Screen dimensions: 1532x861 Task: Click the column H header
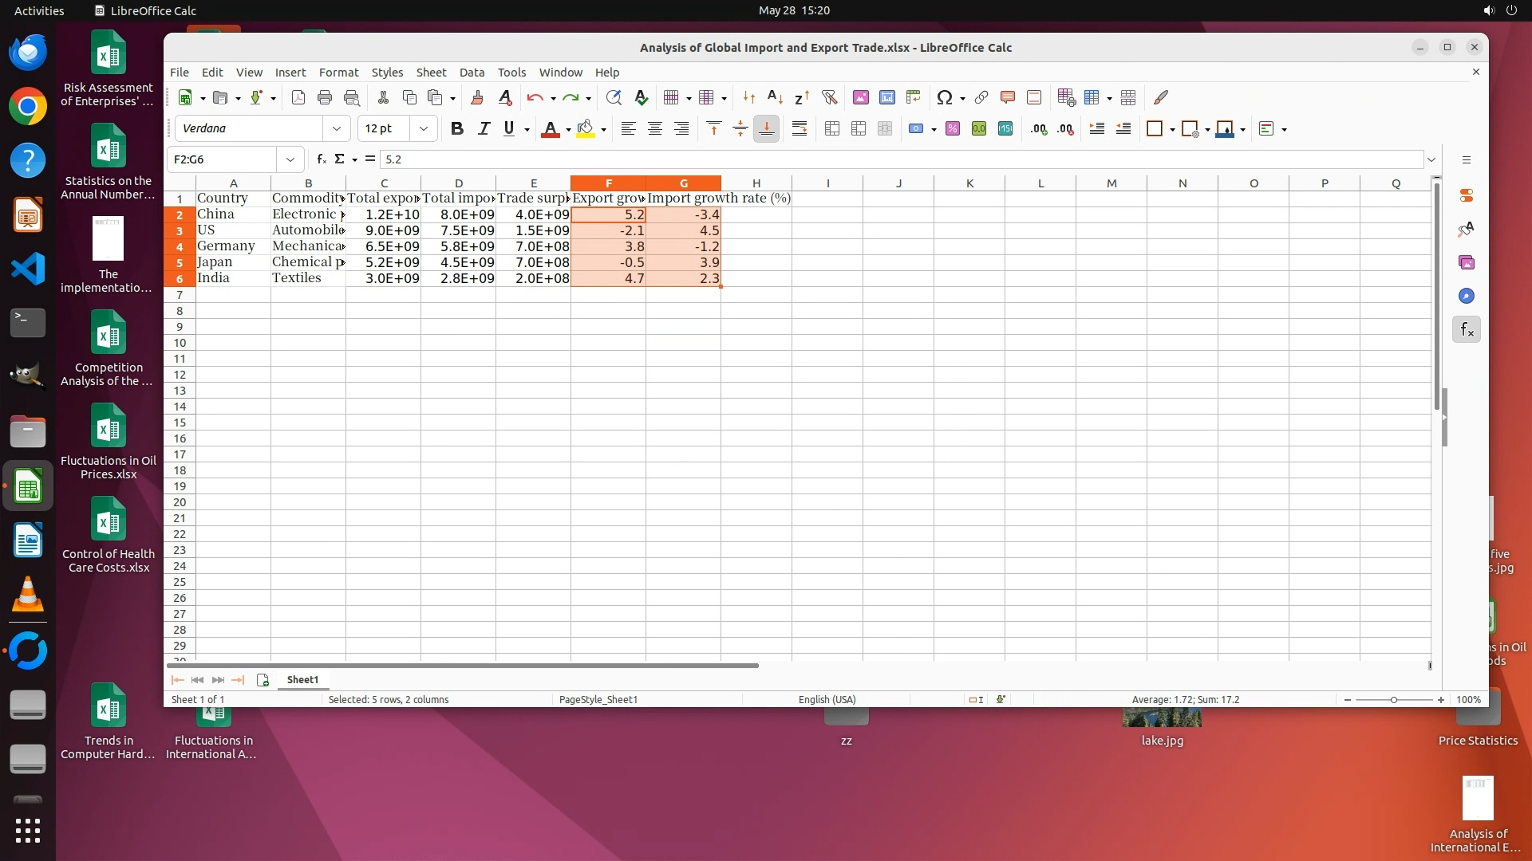tap(756, 183)
